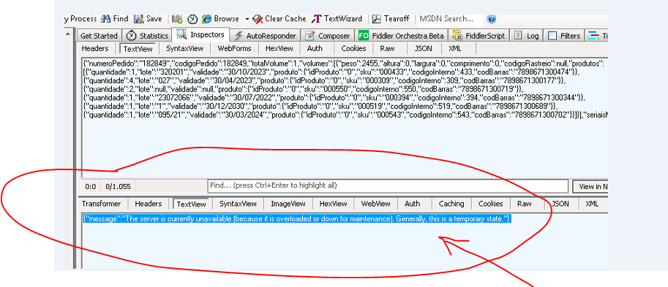The height and width of the screenshot is (287, 668).
Task: Open the AutoResponder tab
Action: [x=265, y=36]
